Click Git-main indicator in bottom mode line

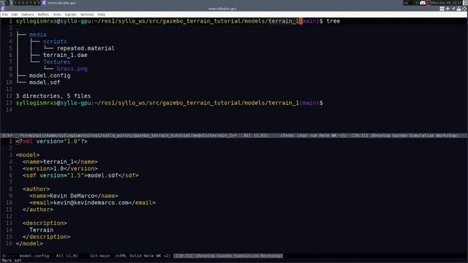(x=100, y=256)
